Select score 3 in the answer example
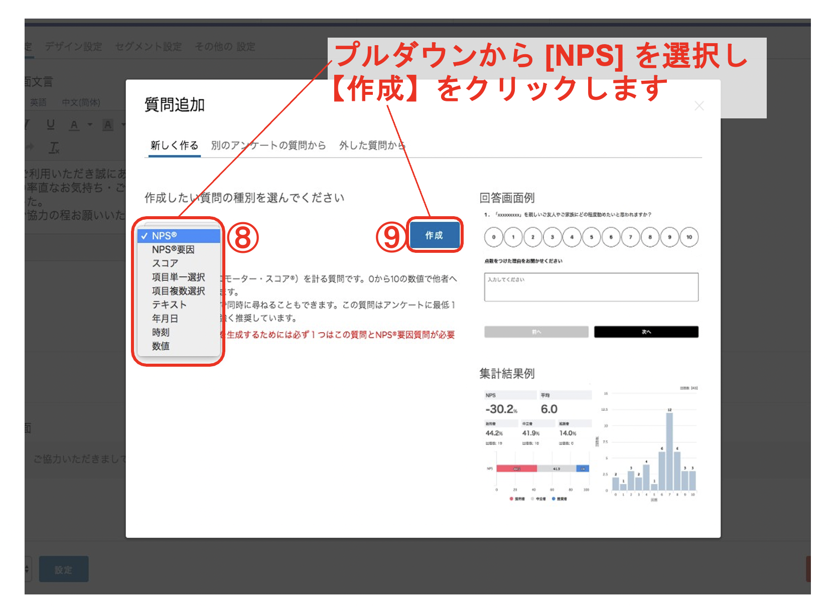The height and width of the screenshot is (612, 839). tap(552, 237)
